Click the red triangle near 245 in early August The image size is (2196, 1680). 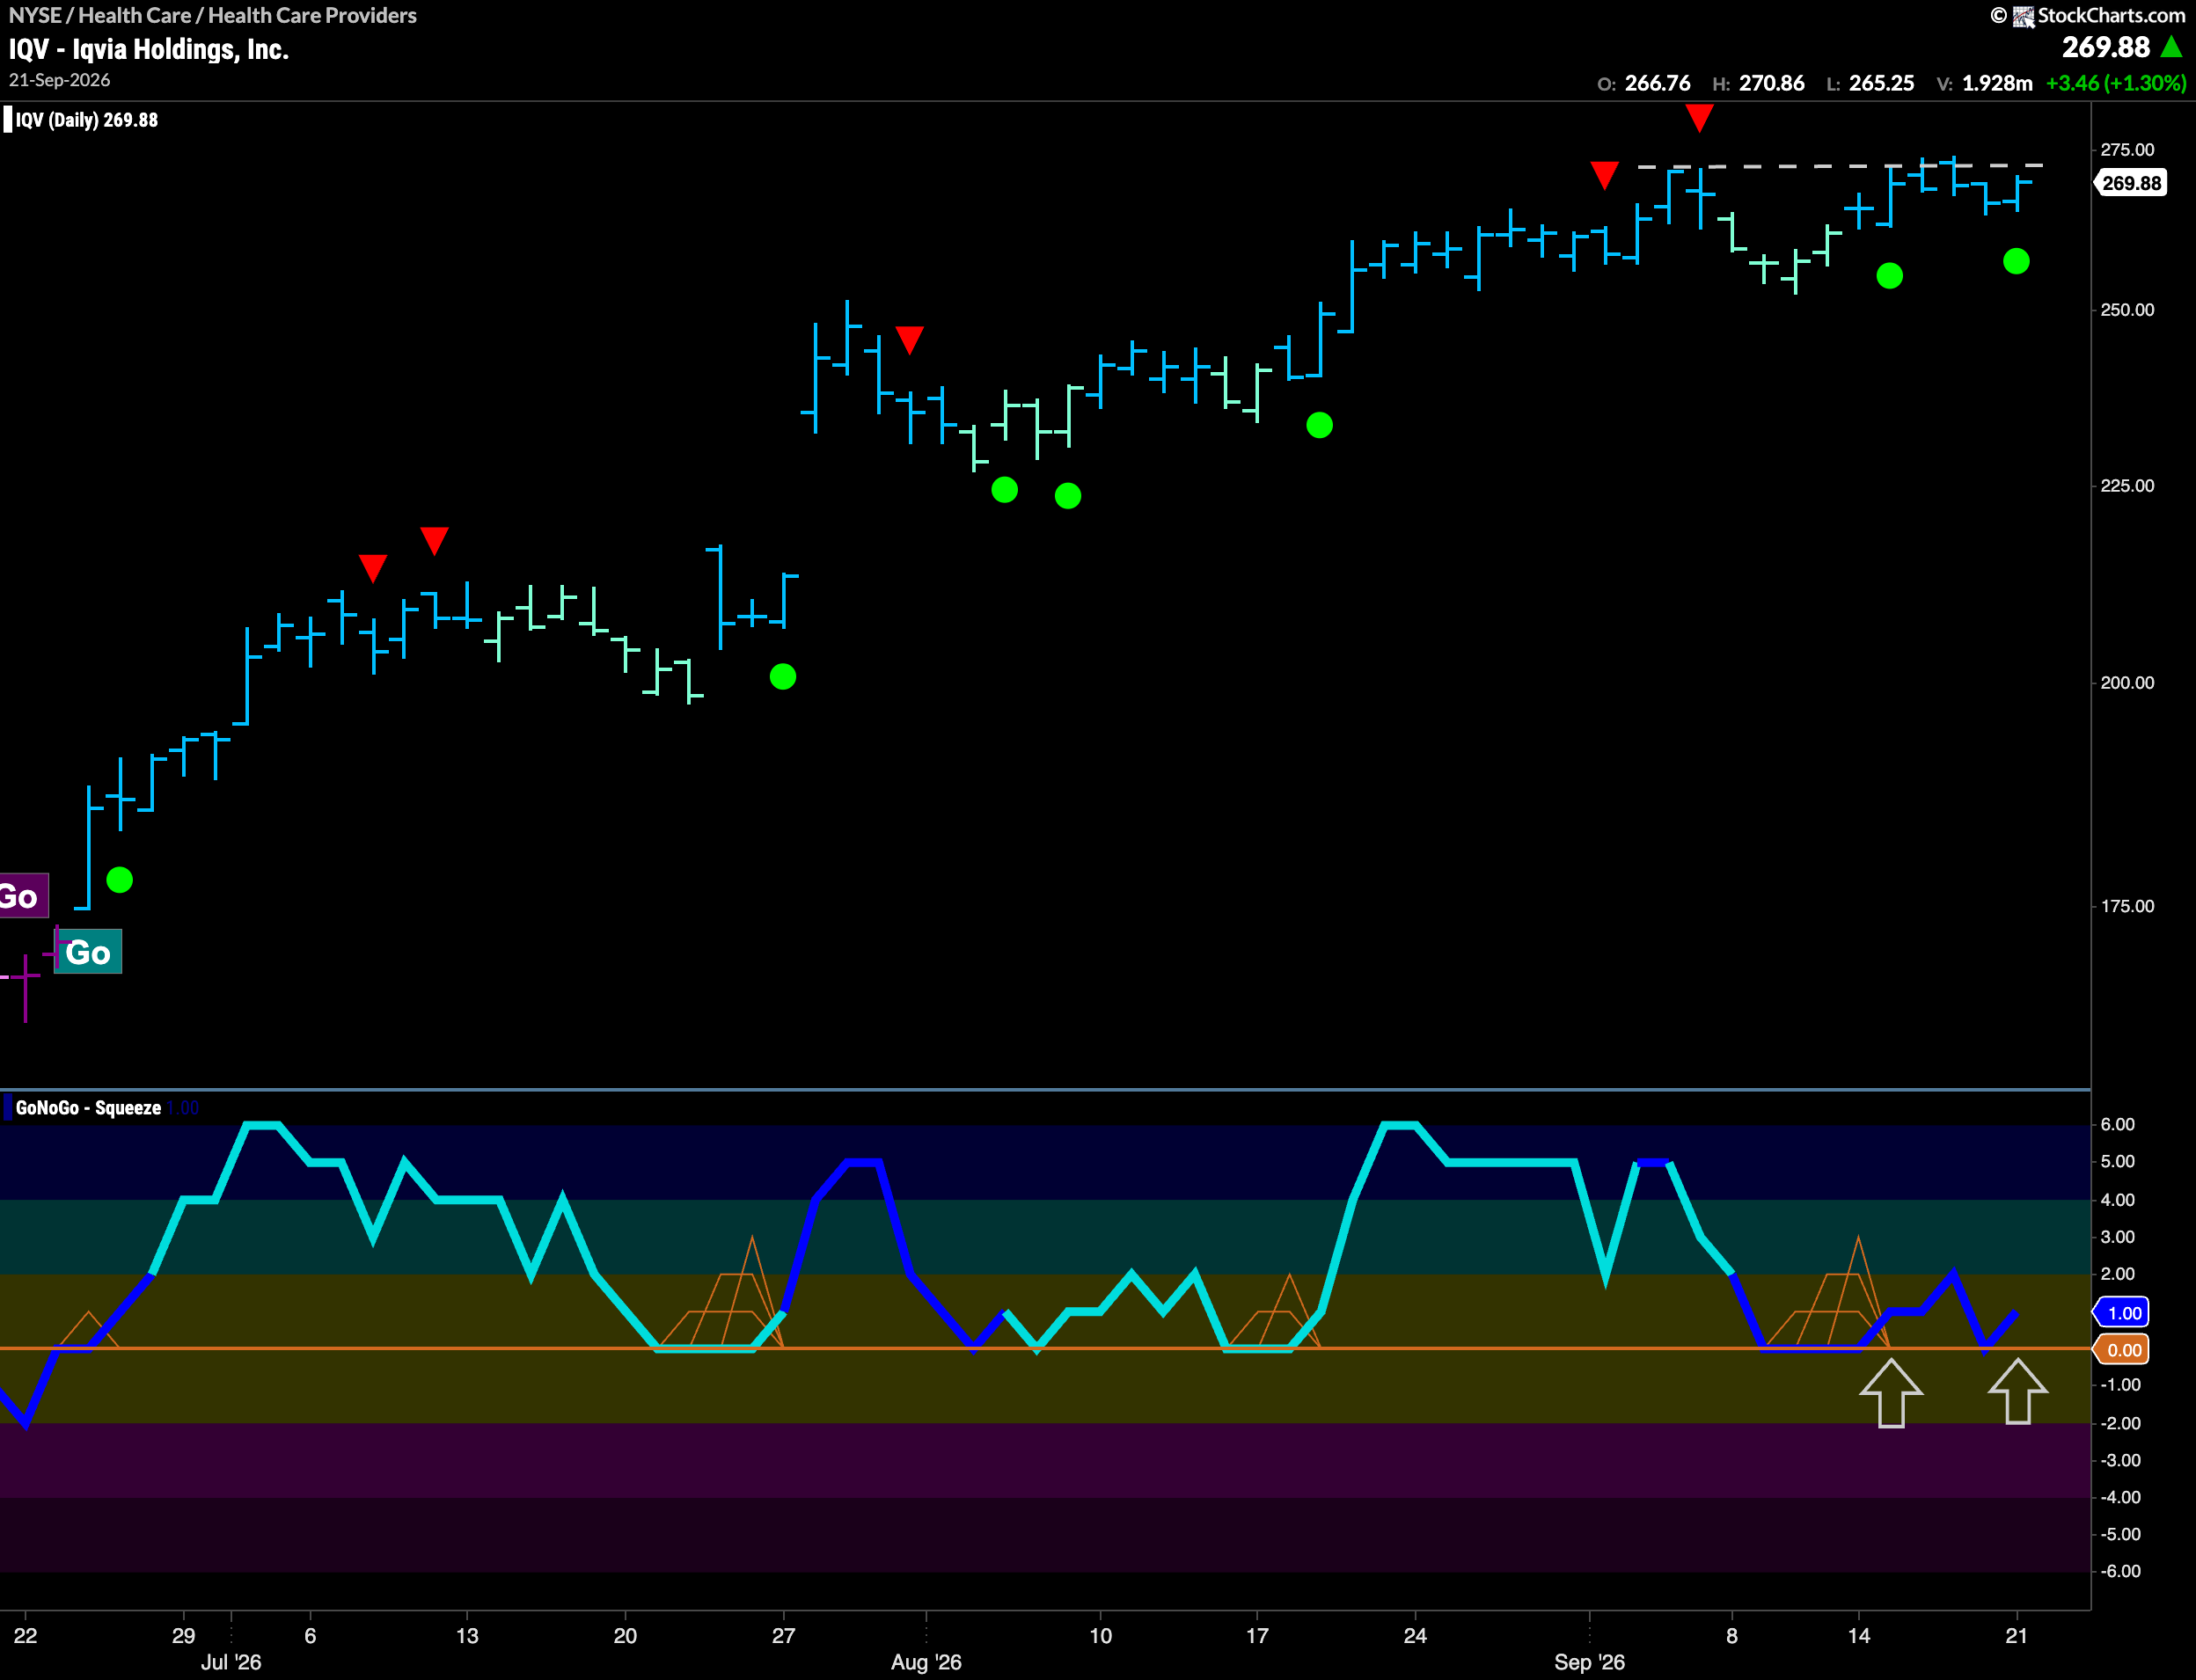coord(909,340)
